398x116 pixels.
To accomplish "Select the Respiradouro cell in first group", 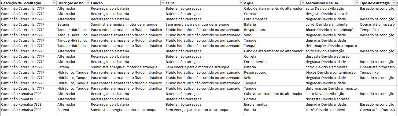I will pos(274,30).
